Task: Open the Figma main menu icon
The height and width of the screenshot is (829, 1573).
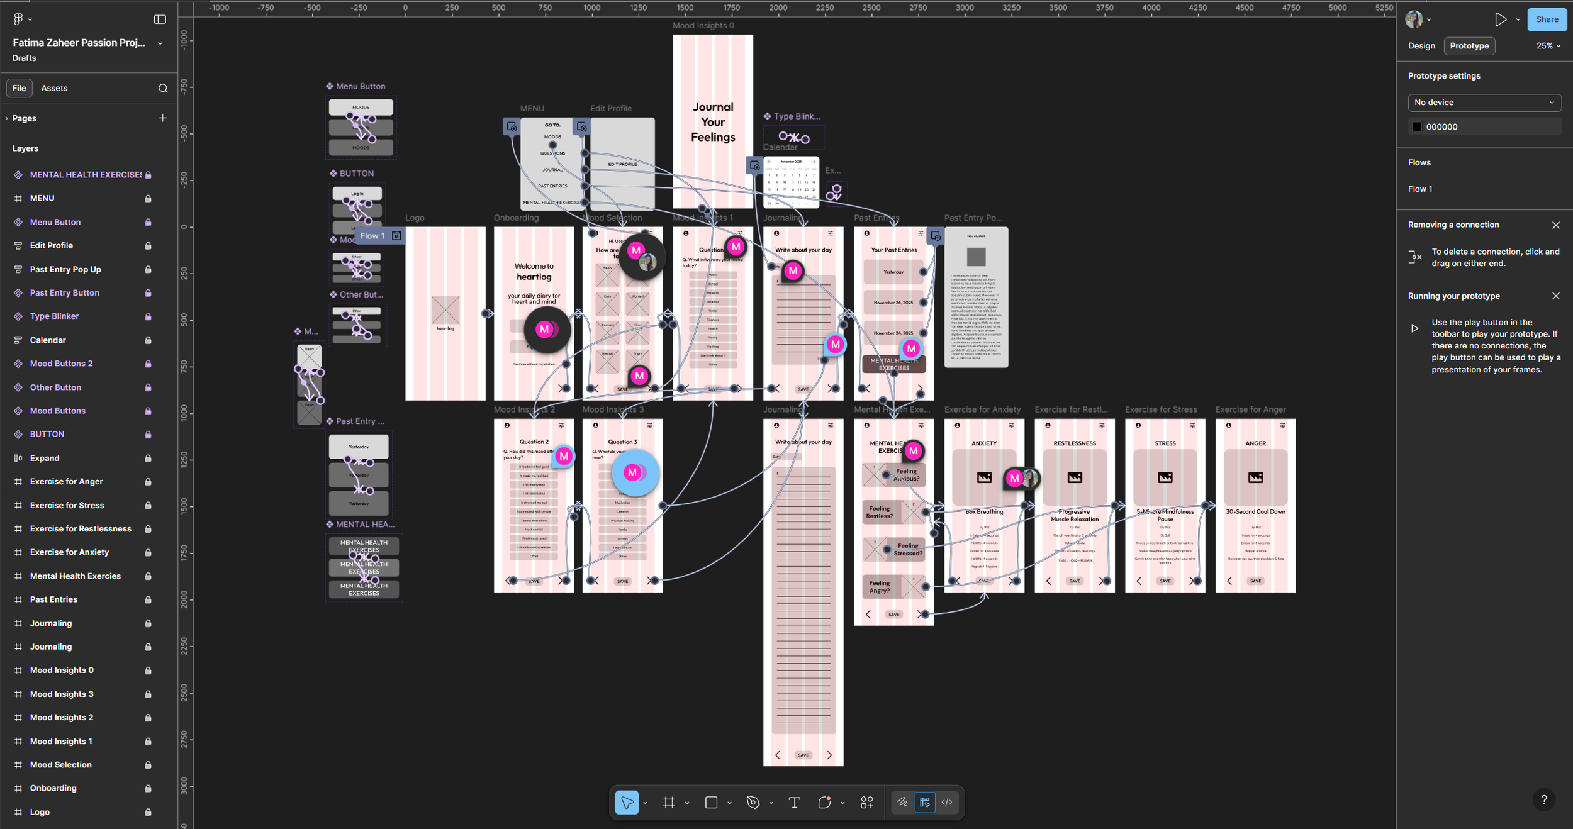Action: (18, 19)
